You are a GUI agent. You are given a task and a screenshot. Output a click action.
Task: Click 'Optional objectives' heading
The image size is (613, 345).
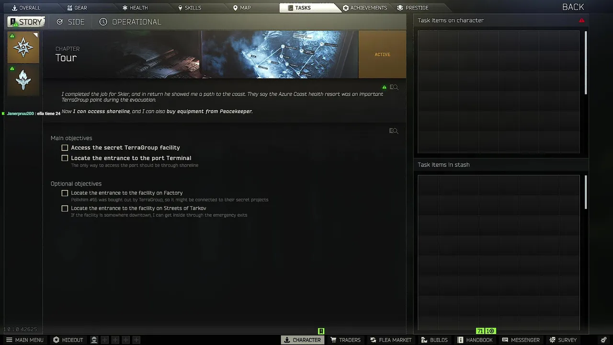(x=76, y=184)
